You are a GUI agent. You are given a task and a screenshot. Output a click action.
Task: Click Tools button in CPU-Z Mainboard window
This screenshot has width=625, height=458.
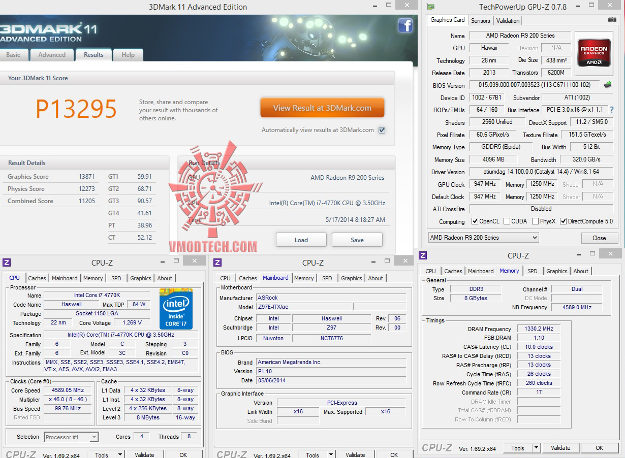pyautogui.click(x=312, y=455)
